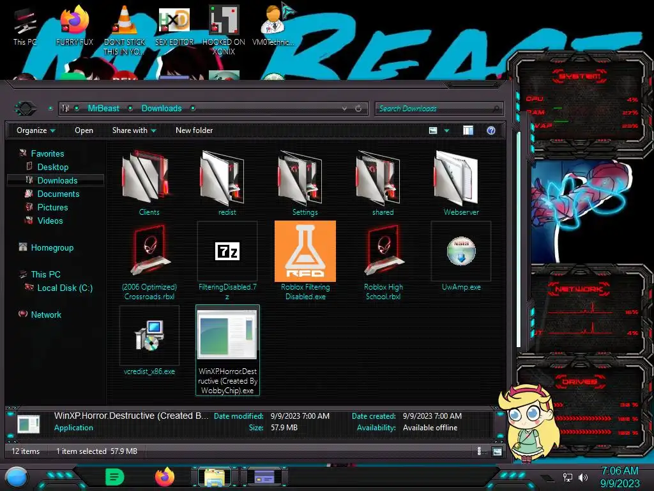Click the HOOKED ON XONIX desktop icon
The image size is (654, 491).
pyautogui.click(x=224, y=30)
